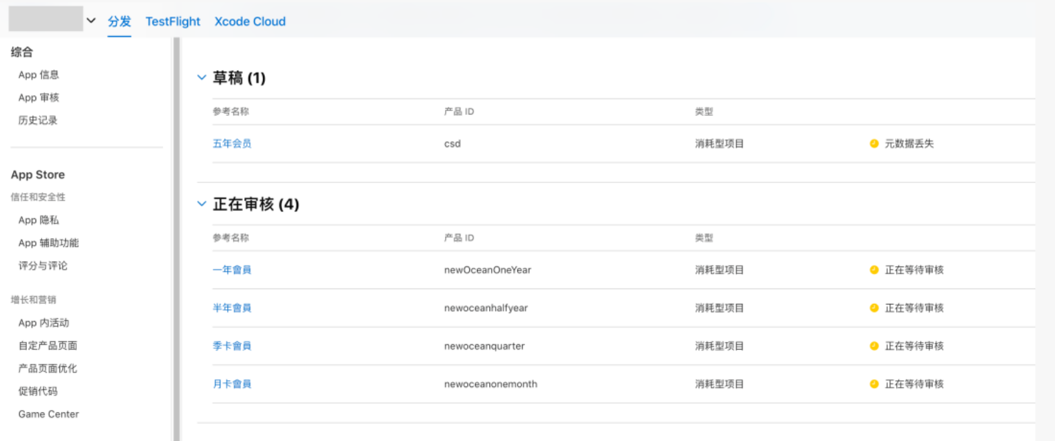Open the 五年会员 product link
Image resolution: width=1055 pixels, height=441 pixels.
(x=232, y=144)
